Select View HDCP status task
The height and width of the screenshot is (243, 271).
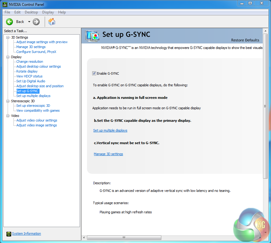pos(29,76)
